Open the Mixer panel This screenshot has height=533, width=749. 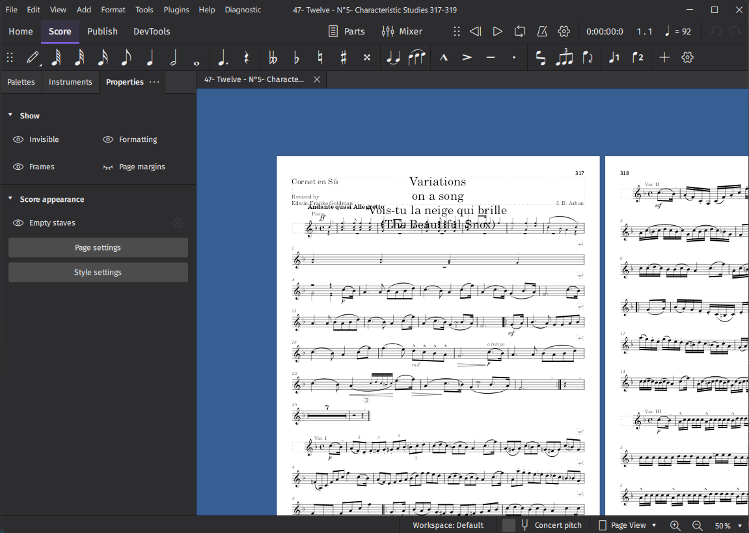click(x=402, y=31)
